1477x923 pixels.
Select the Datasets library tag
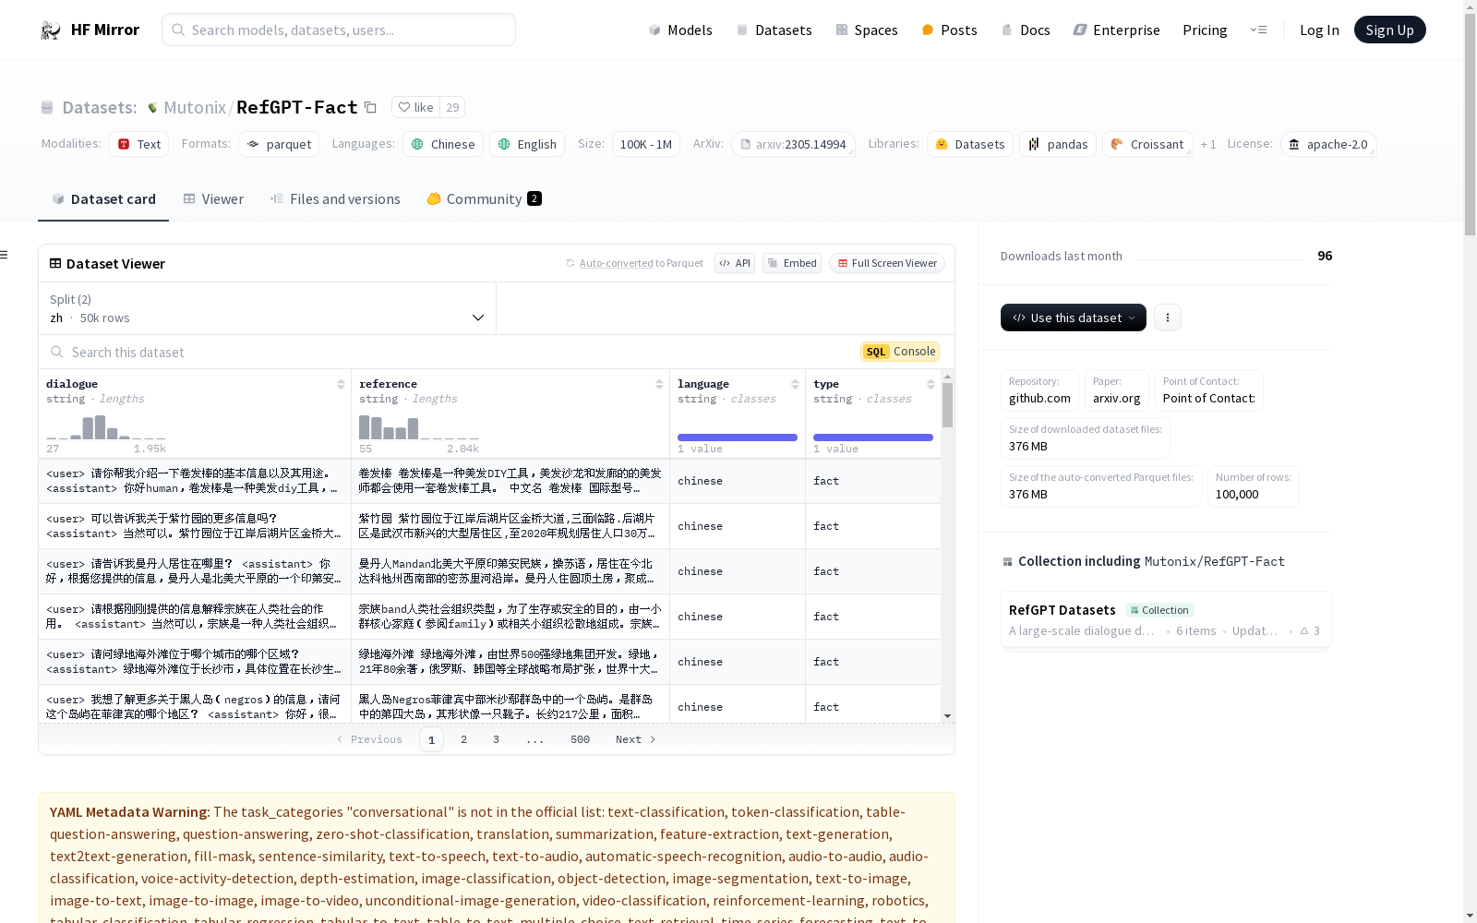point(970,144)
